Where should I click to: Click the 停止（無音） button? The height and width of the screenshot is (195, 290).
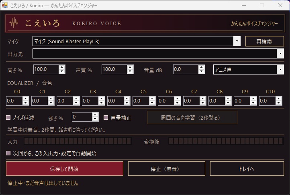point(166,169)
